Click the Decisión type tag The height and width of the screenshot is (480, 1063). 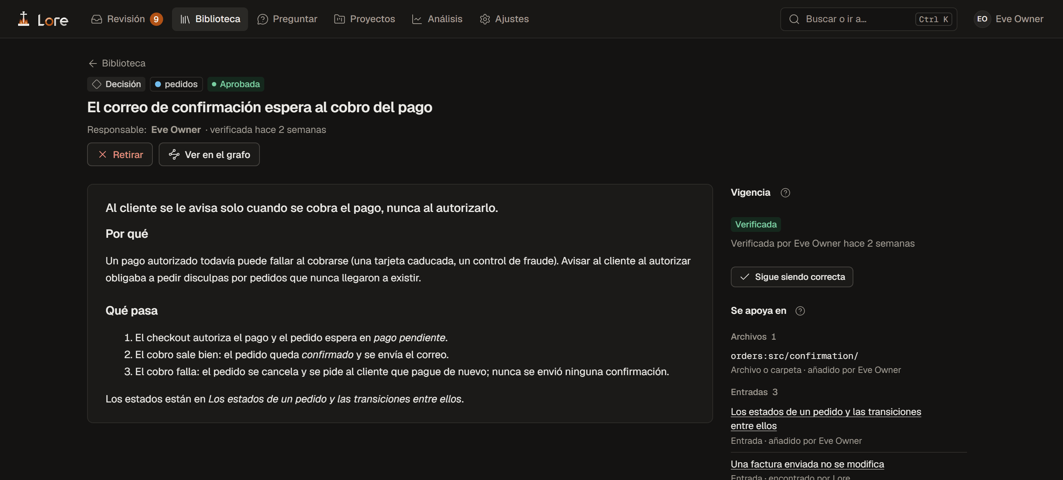(x=116, y=84)
